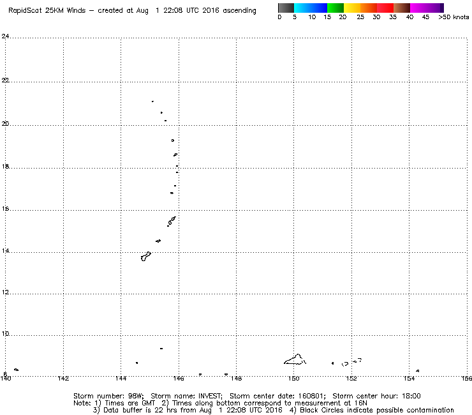Image resolution: width=472 pixels, height=415 pixels.
Task: Click the legend label '25'
Action: coord(360,17)
